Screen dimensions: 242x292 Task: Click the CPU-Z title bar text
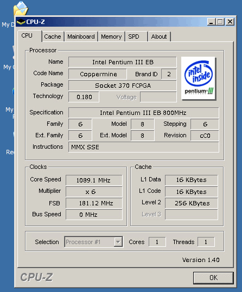(35, 22)
